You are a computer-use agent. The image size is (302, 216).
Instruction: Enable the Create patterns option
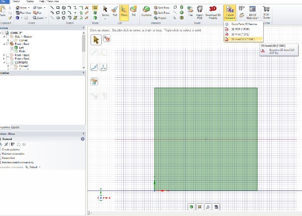pyautogui.click(x=10, y=149)
